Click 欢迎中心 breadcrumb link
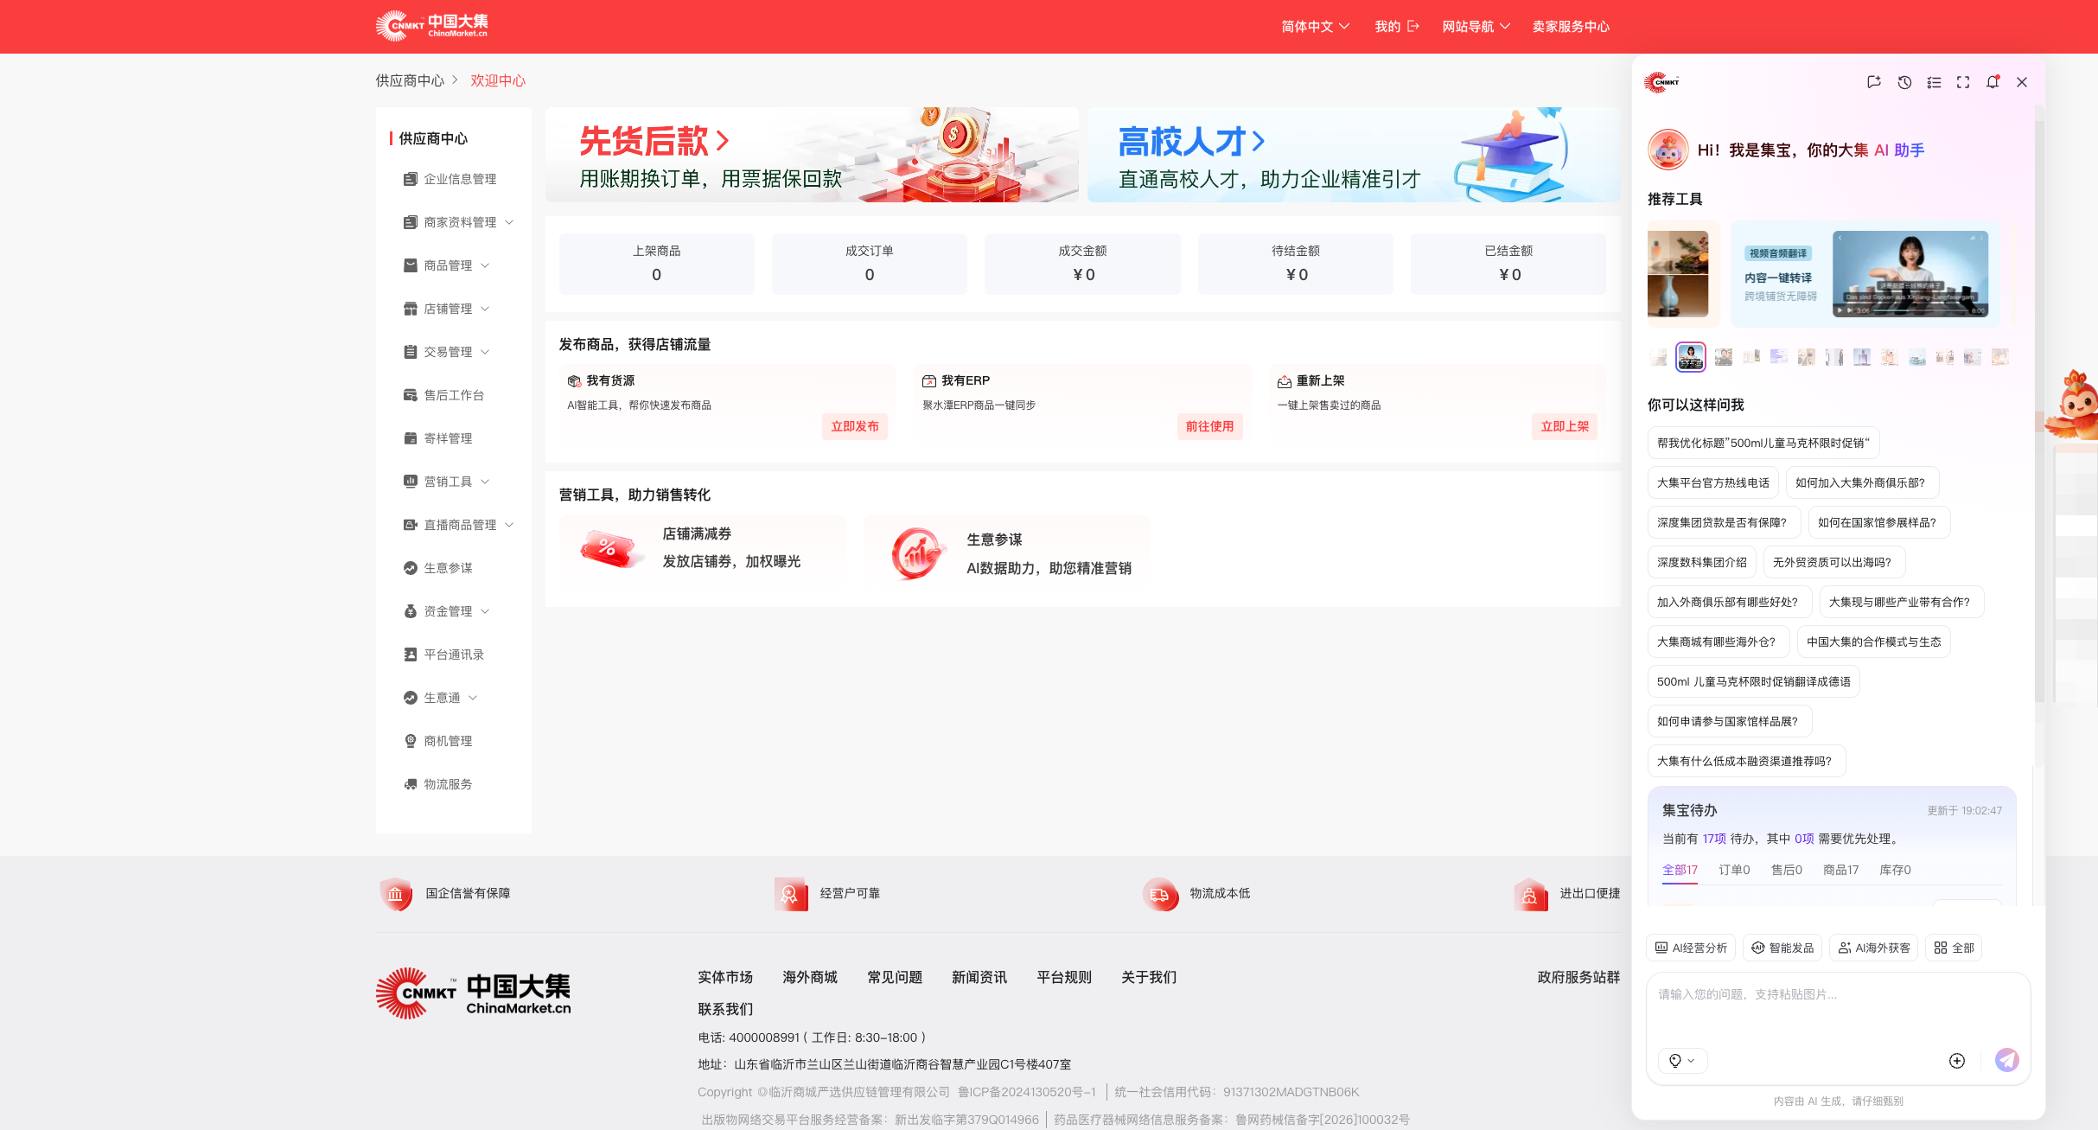 pyautogui.click(x=498, y=80)
